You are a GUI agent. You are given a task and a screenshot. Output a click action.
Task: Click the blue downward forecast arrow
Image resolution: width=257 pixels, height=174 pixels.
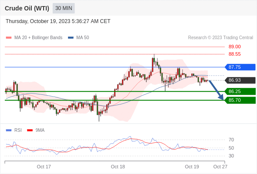[x=216, y=90]
